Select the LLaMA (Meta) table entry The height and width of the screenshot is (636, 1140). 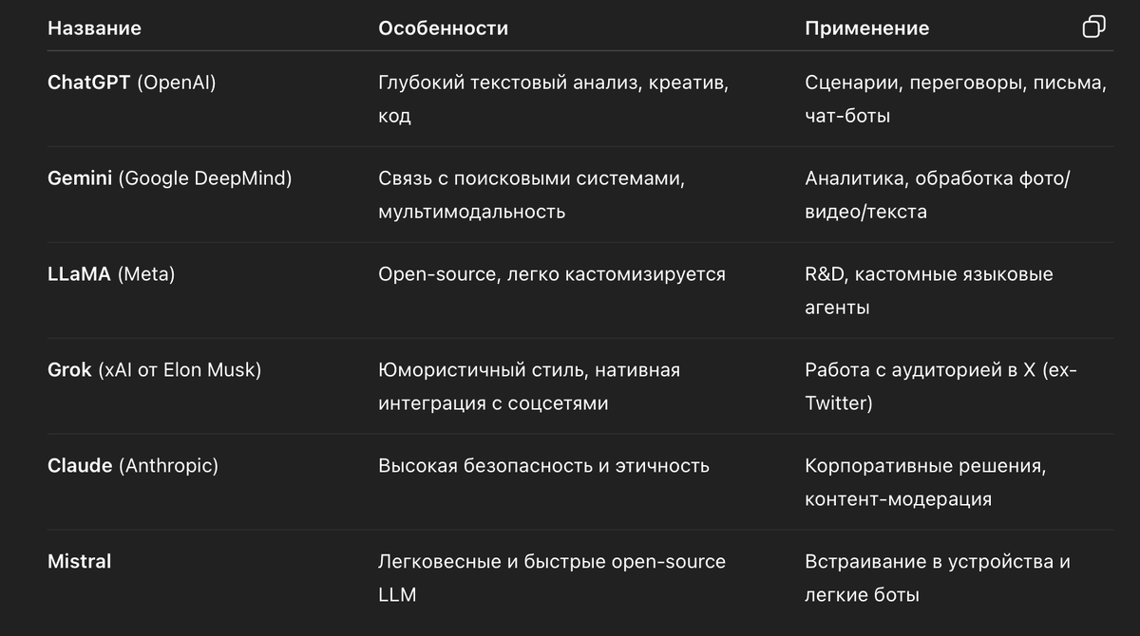point(111,274)
